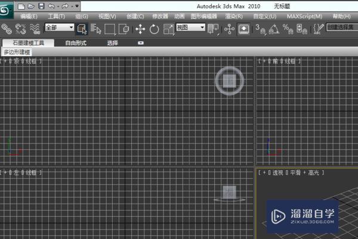The image size is (358, 239).
Task: Click the plus menu in 前 viewport
Action: [x=264, y=62]
